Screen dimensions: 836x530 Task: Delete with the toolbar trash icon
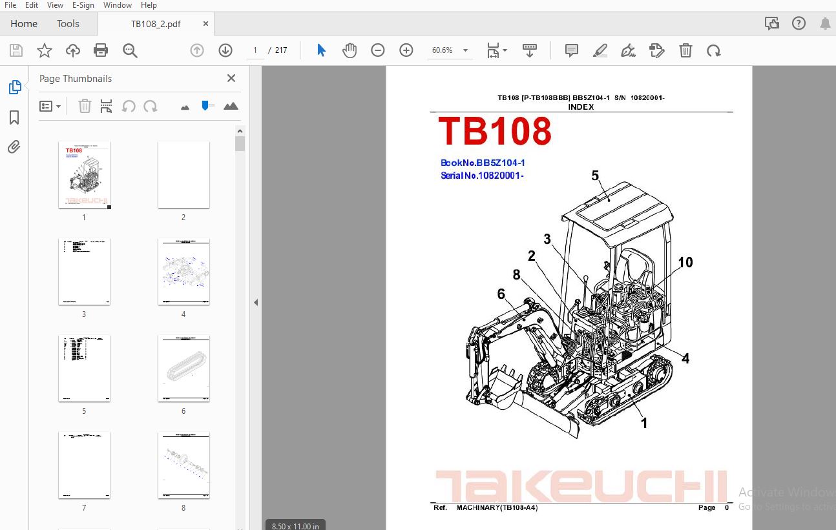pos(685,50)
